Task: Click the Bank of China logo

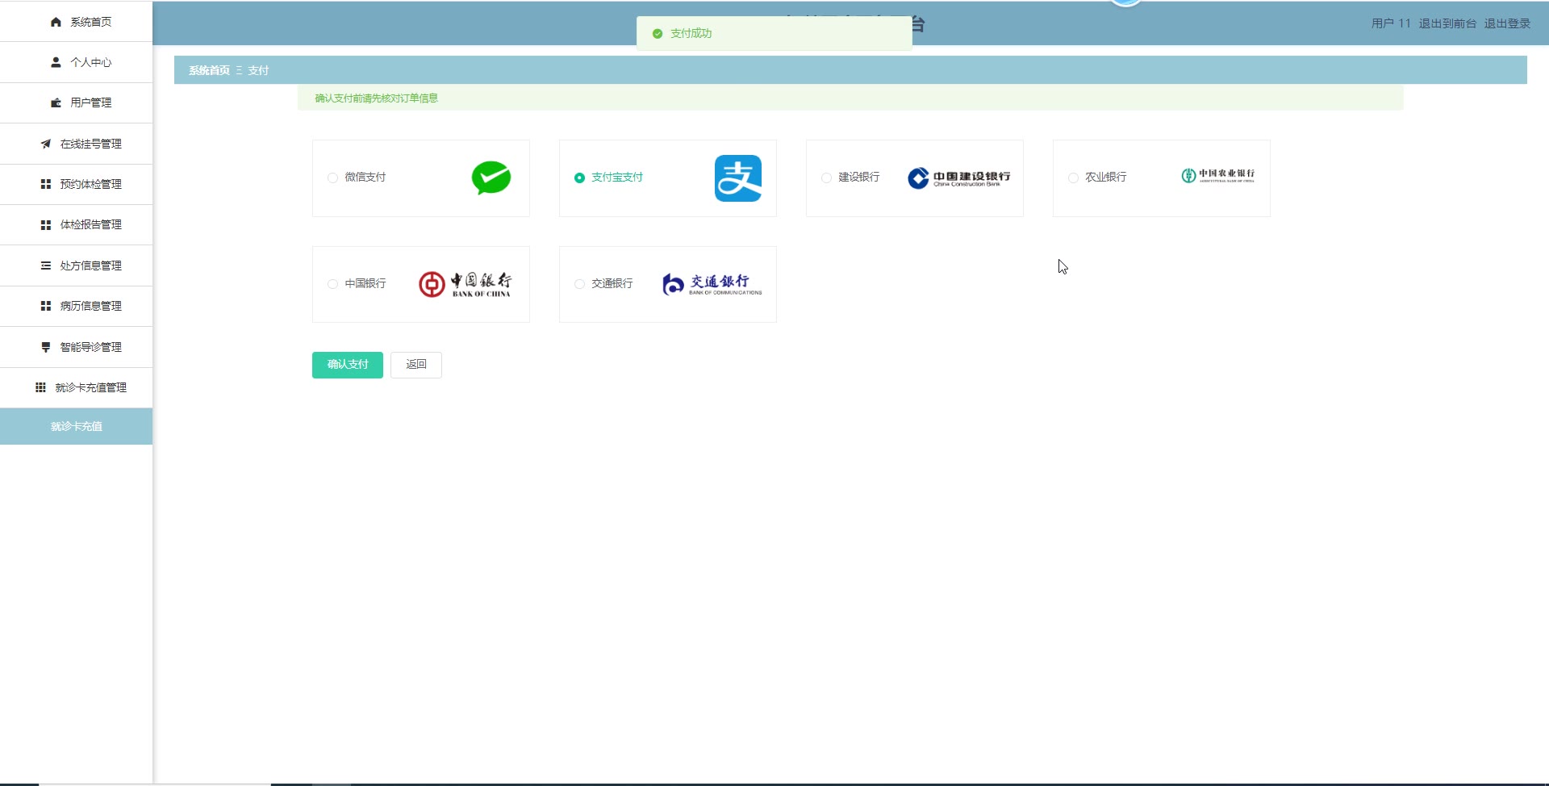Action: pyautogui.click(x=465, y=284)
